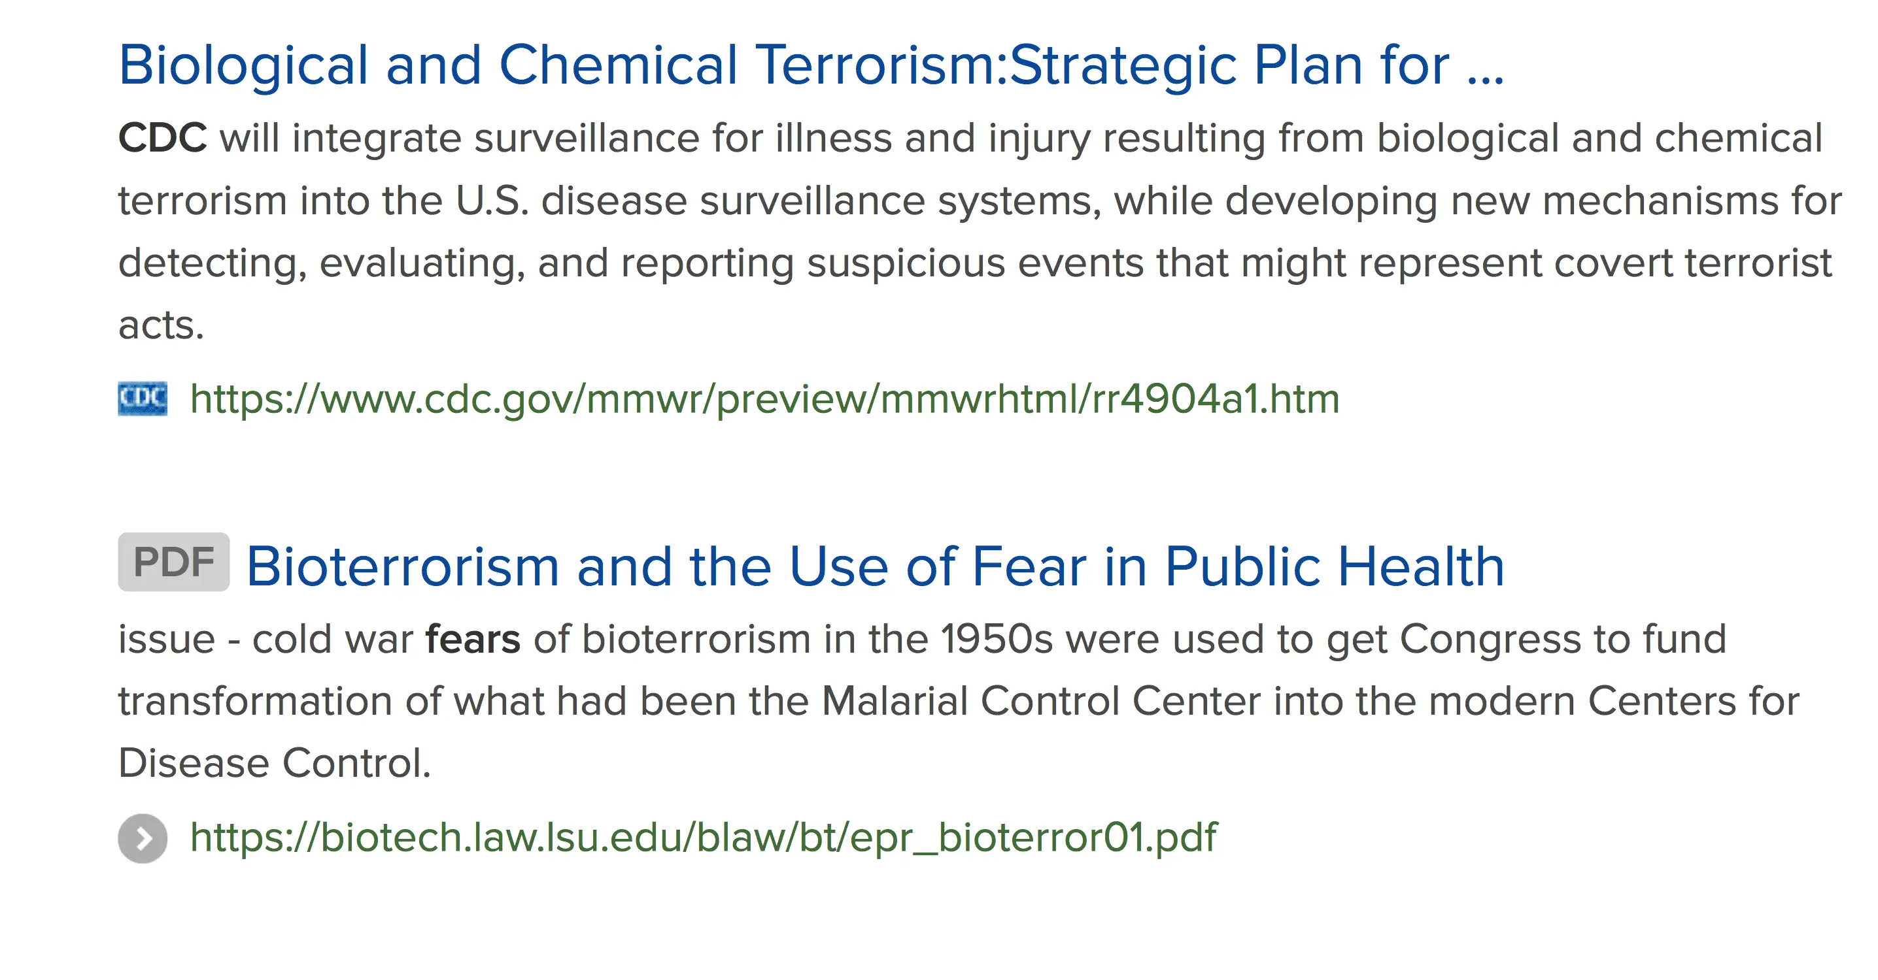Viewport: 1878px width, 980px height.
Task: Open Bioterrorism and the Use of Fear title
Action: point(875,566)
